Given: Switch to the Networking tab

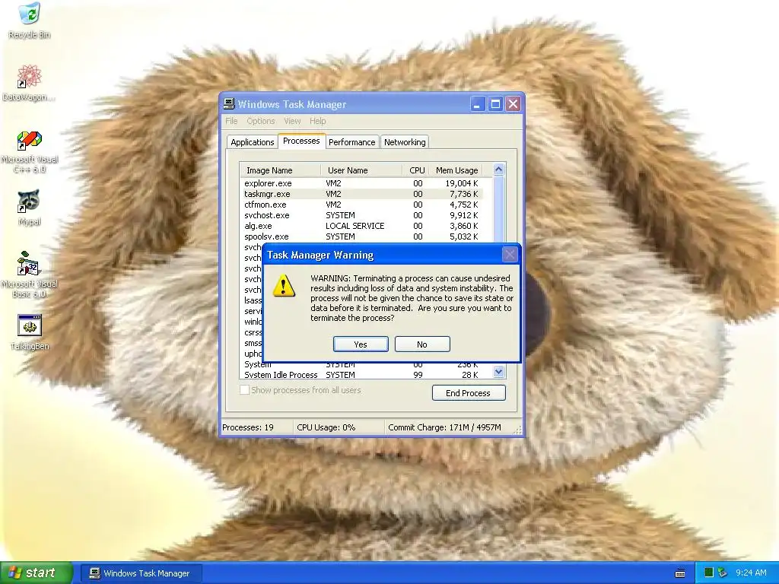Looking at the screenshot, I should click(x=405, y=142).
